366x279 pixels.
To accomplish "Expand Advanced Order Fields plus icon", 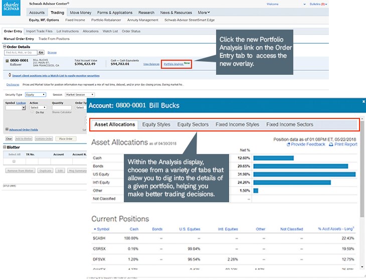I will [7, 129].
